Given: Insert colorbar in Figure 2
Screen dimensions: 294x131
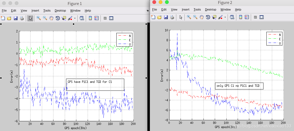Looking at the screenshot, I should pos(241,17).
